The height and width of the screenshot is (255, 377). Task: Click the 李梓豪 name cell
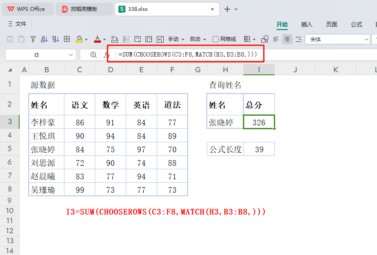47,122
